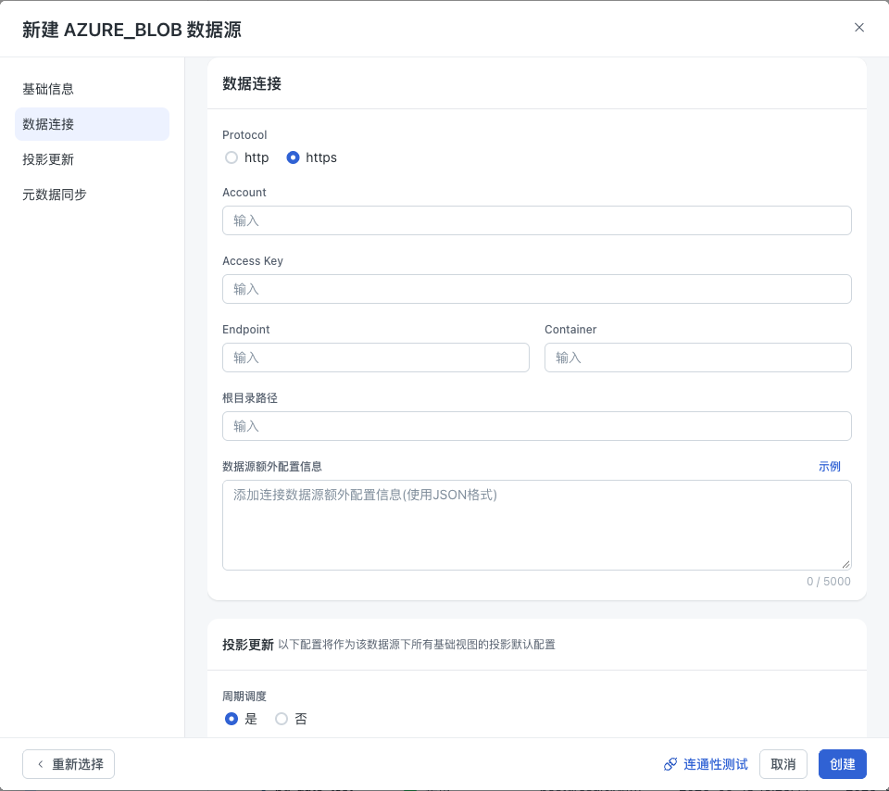The height and width of the screenshot is (791, 889).
Task: Click the 重新选择 back button
Action: [69, 764]
